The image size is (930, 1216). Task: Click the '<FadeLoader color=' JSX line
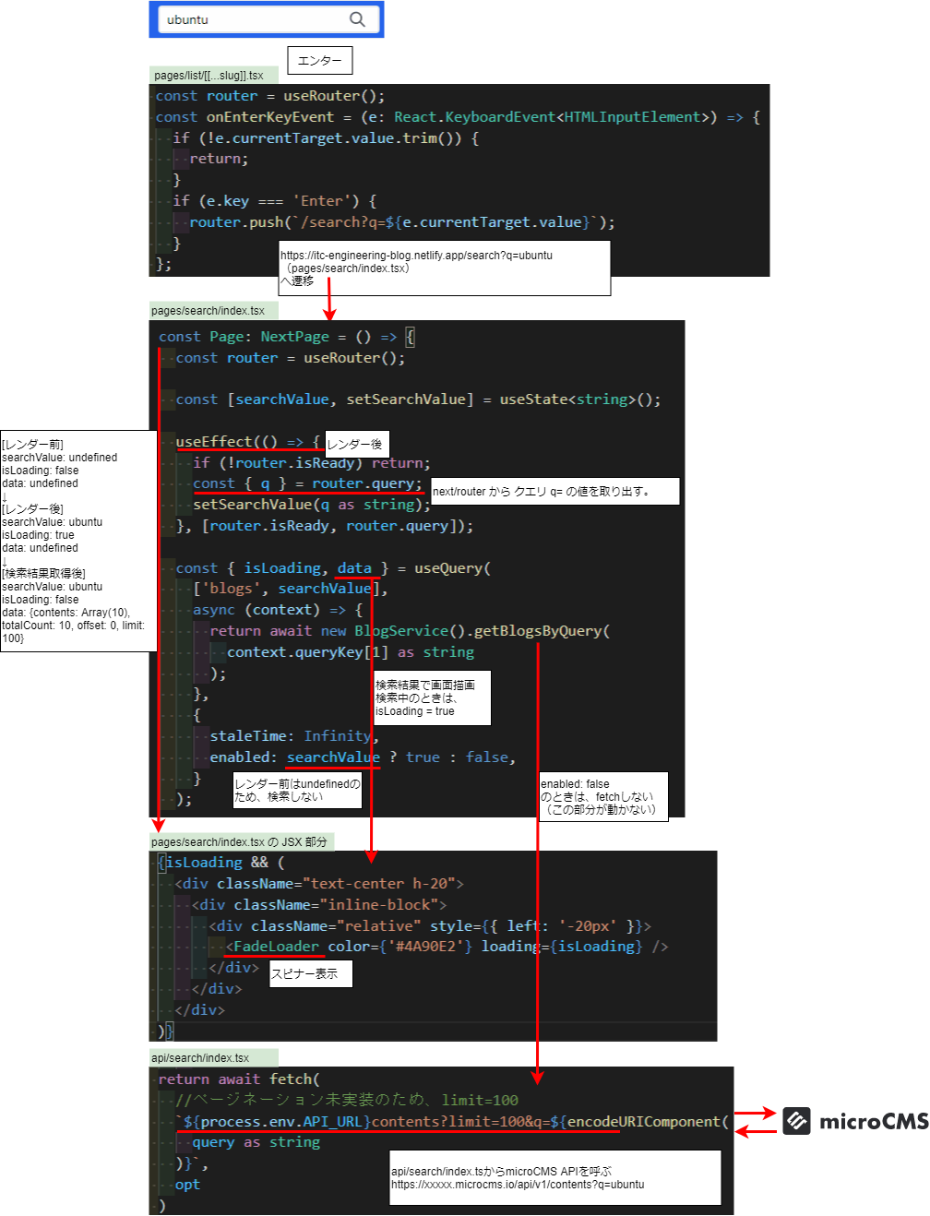point(447,947)
